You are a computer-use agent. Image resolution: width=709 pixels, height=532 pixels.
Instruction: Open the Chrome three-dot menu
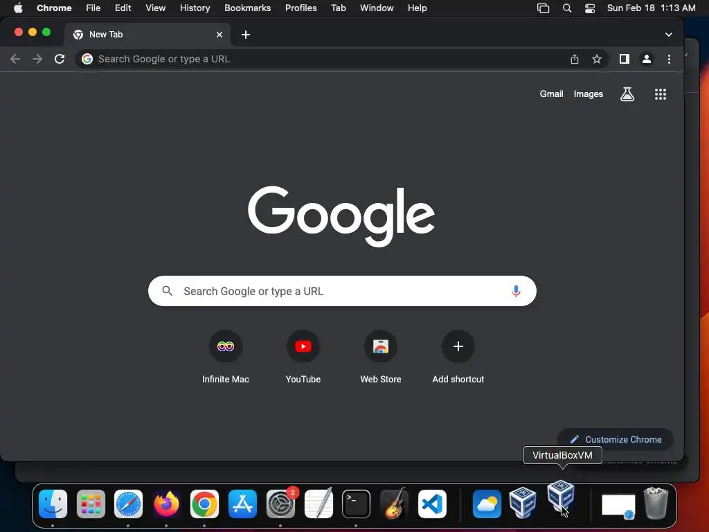(x=670, y=59)
